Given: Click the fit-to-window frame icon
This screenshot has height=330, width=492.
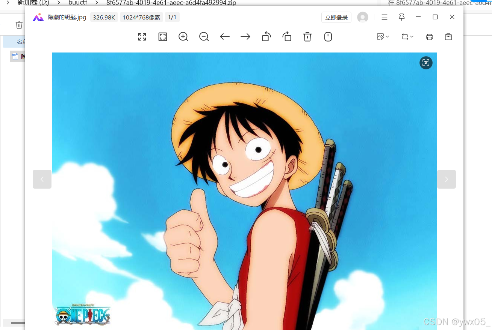Looking at the screenshot, I should pos(163,37).
